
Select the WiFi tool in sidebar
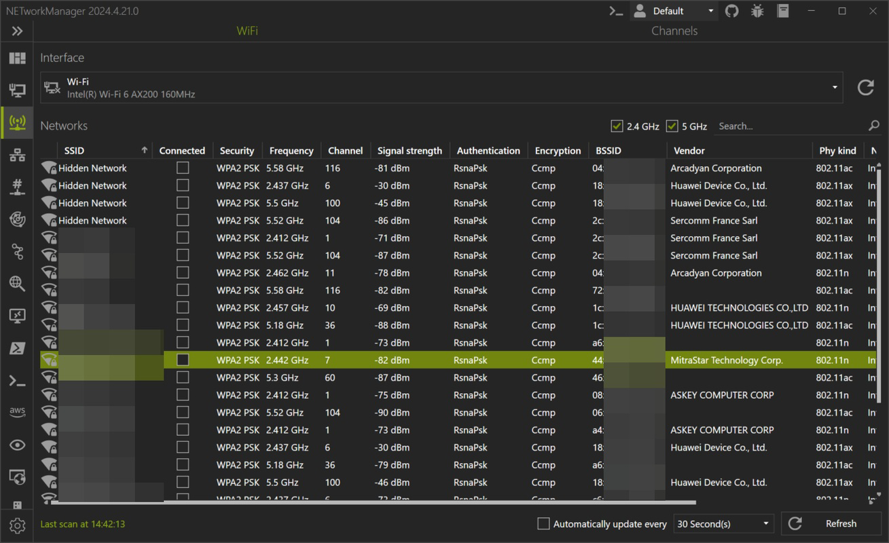pos(17,123)
